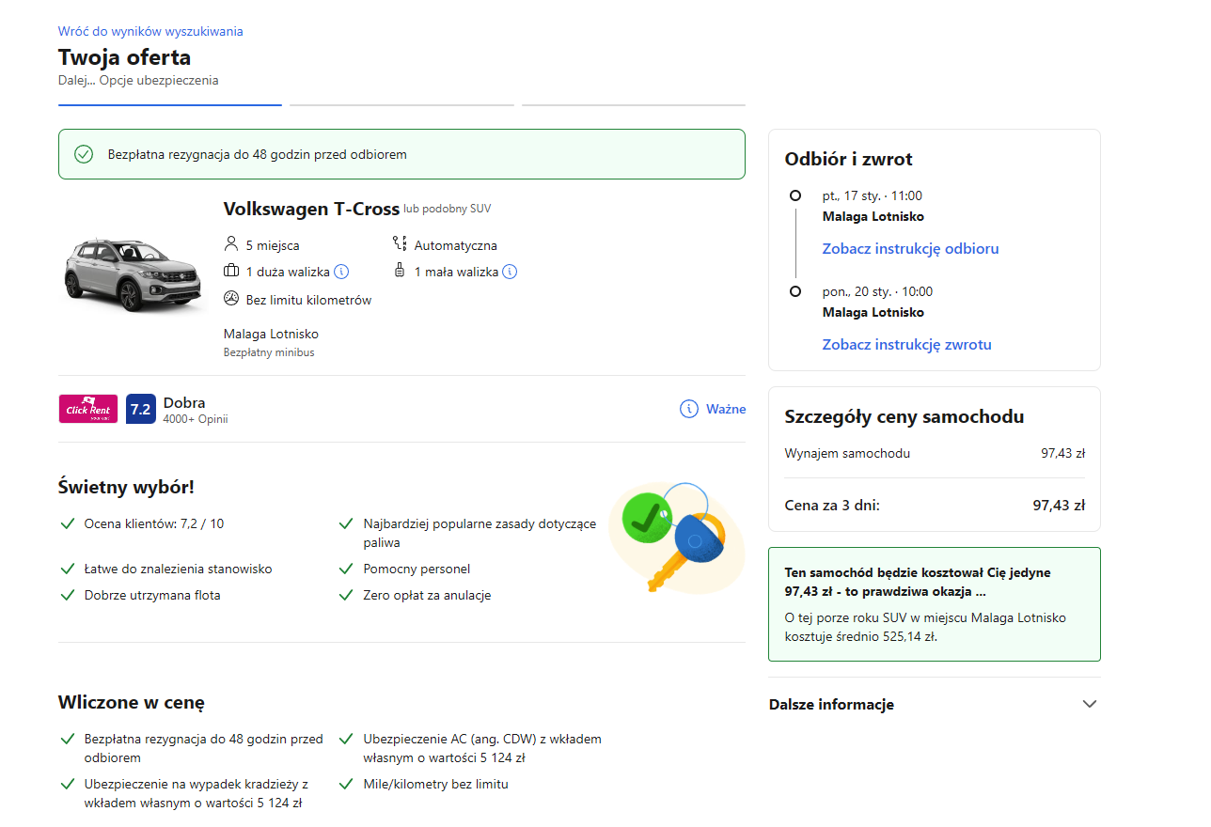Select the third progress step bar
1211x827 pixels.
click(633, 105)
